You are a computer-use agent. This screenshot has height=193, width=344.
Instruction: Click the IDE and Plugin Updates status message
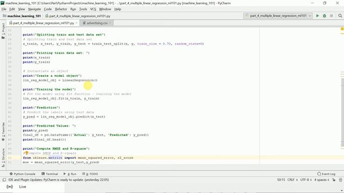[x=59, y=180]
